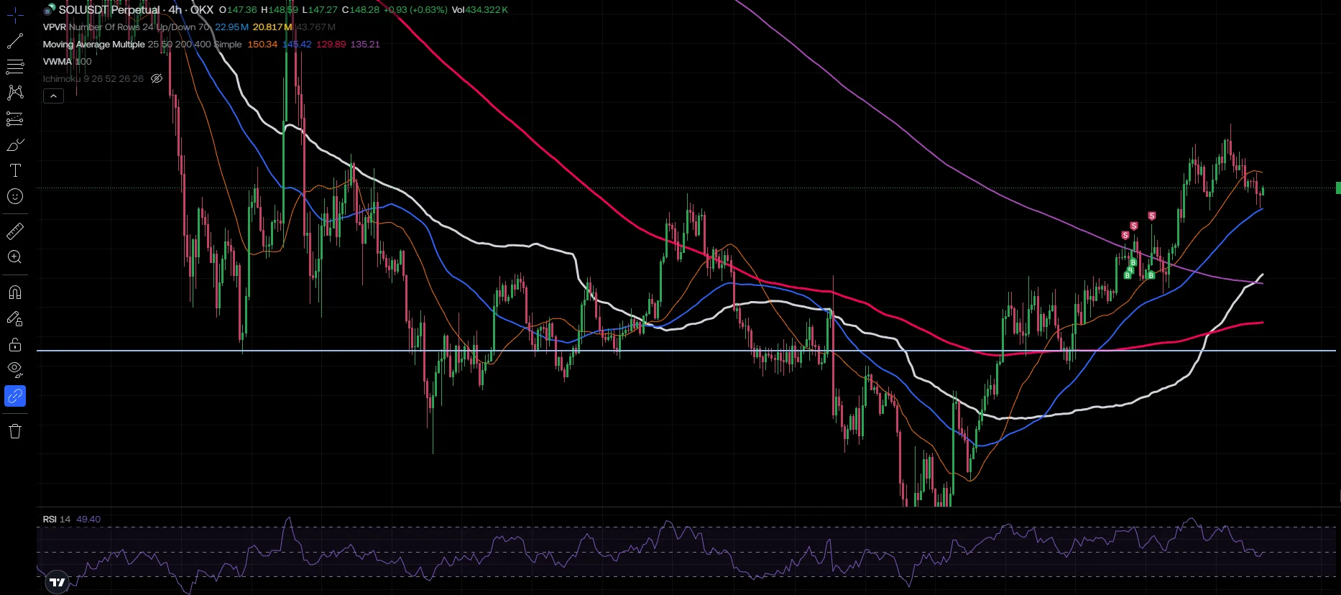Viewport: 1341px width, 595px height.
Task: Click the RSI value 49.40
Action: pyautogui.click(x=88, y=519)
